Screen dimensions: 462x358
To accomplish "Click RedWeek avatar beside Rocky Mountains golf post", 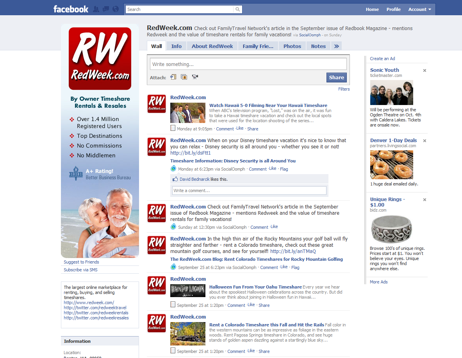I will tap(157, 245).
